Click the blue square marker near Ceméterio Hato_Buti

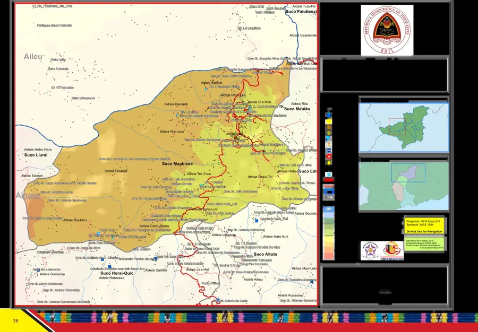(257, 221)
